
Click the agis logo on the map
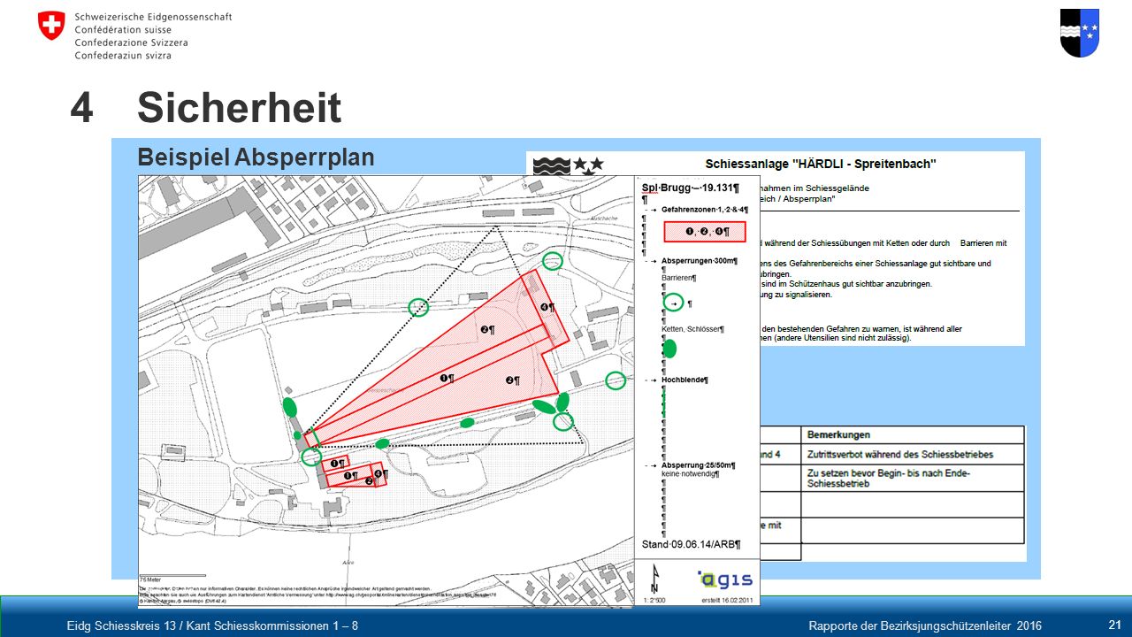726,579
